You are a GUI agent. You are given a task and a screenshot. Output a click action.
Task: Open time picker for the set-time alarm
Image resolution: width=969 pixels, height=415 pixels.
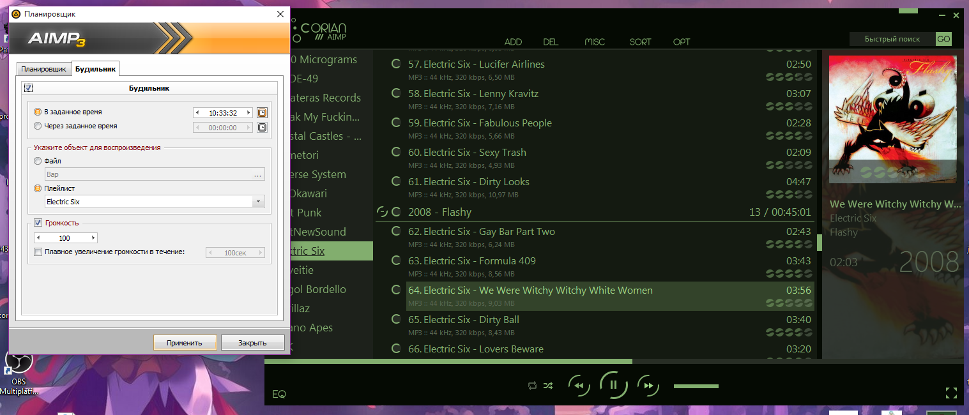[x=262, y=113]
